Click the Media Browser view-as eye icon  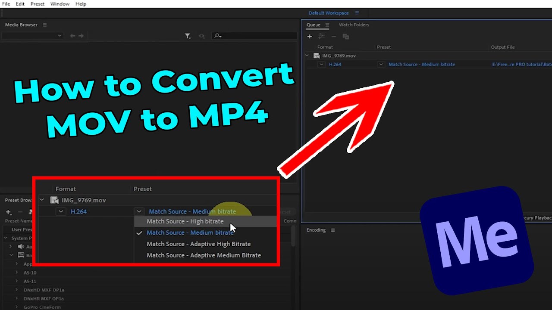tap(201, 36)
